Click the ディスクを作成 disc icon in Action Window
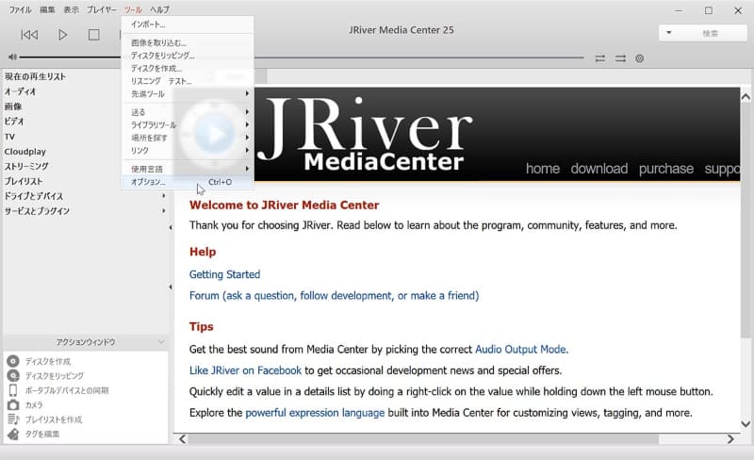This screenshot has width=754, height=460. (x=13, y=361)
